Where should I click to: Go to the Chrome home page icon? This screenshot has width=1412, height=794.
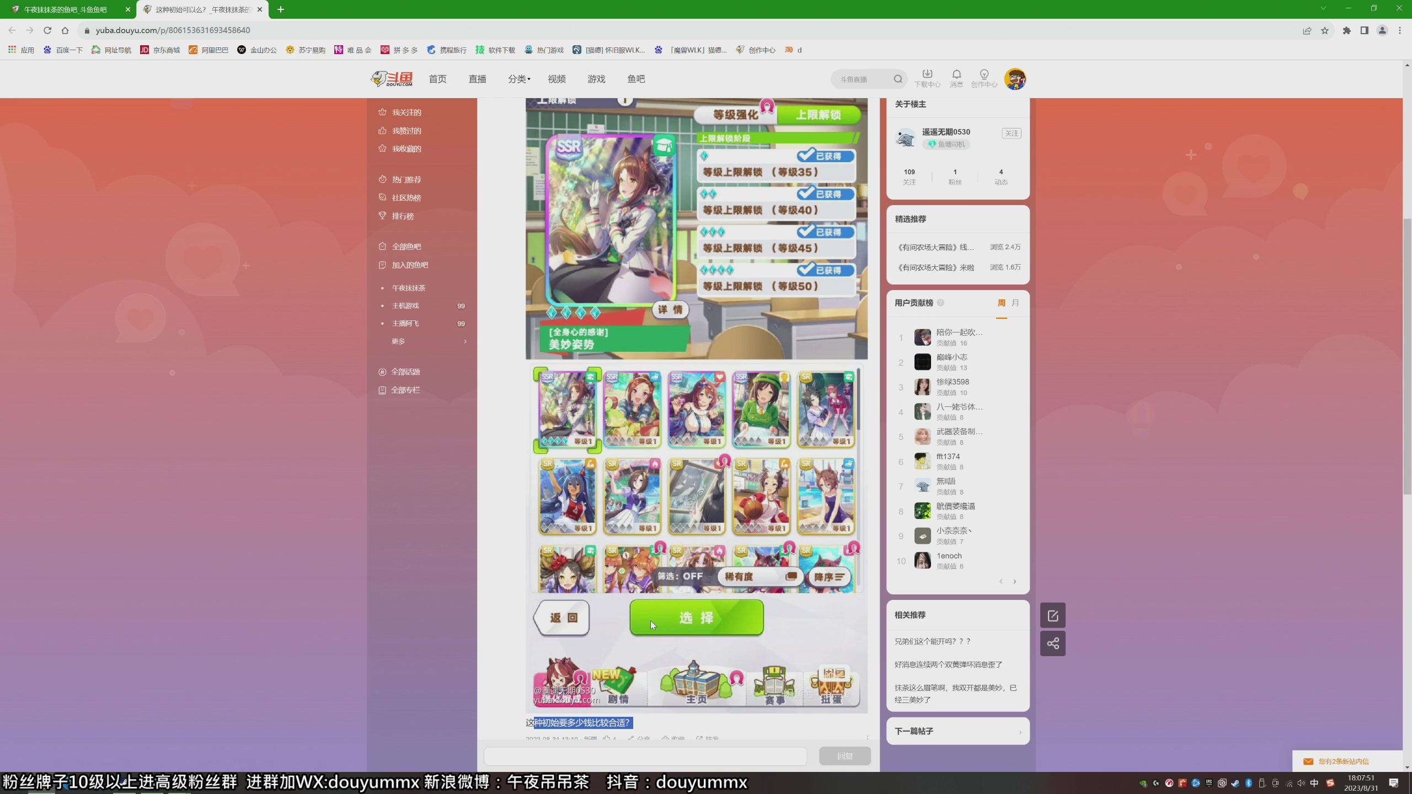(65, 30)
